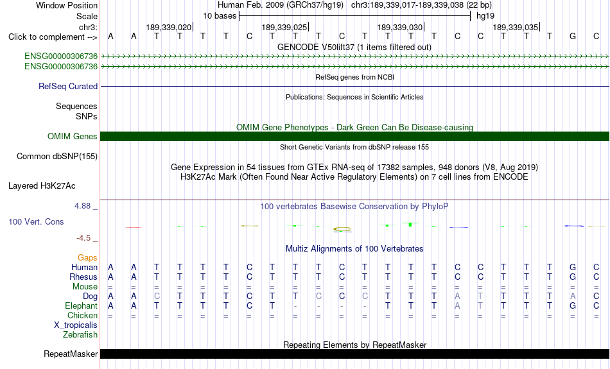Select the Scale track label
The image size is (610, 369).
click(x=87, y=16)
